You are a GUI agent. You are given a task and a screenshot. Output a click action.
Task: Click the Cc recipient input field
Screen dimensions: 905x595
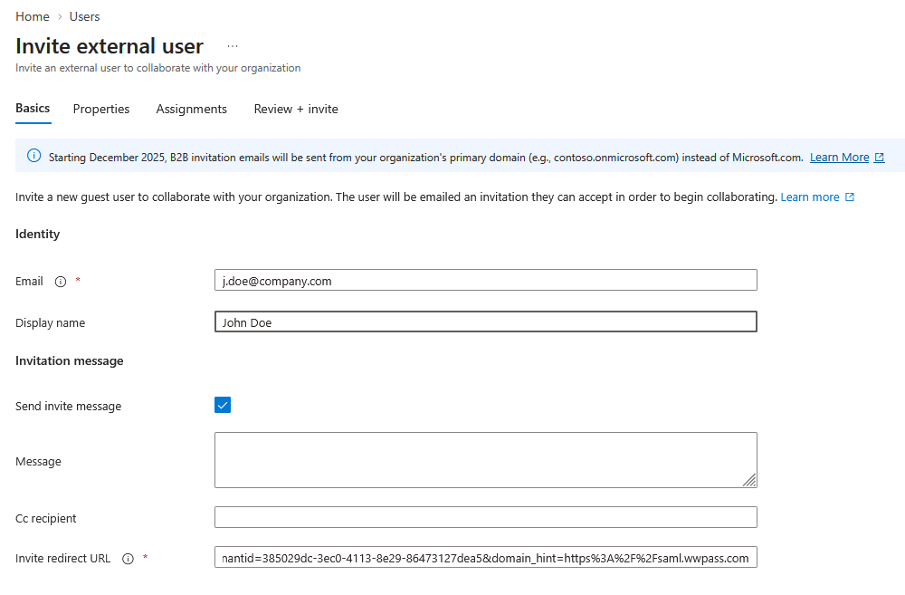tap(486, 517)
